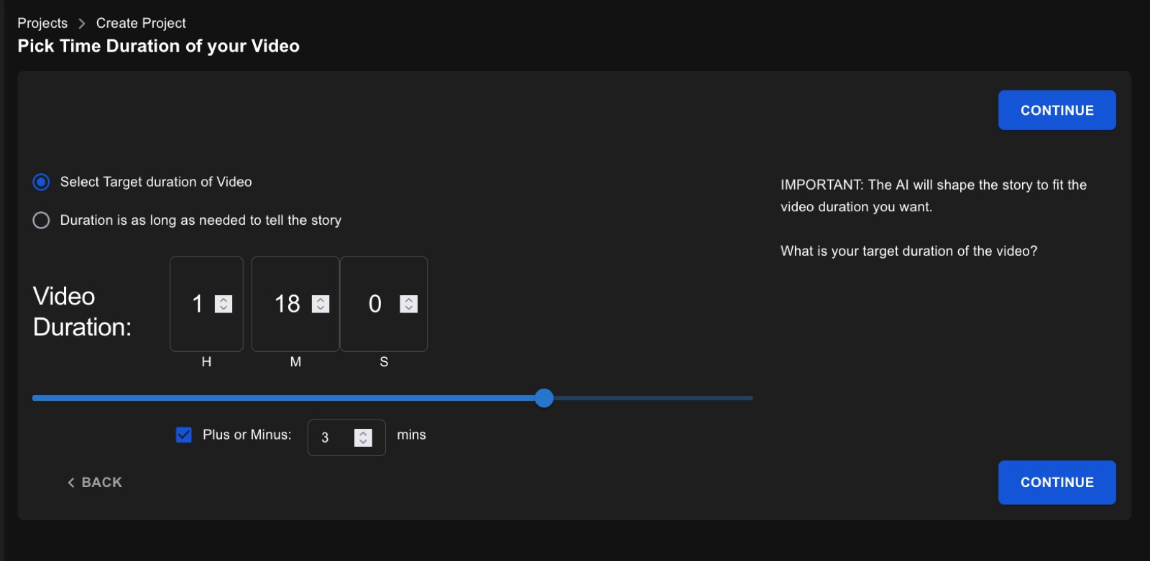Image resolution: width=1150 pixels, height=561 pixels.
Task: Click the 'What is your target duration' text
Action: point(908,251)
